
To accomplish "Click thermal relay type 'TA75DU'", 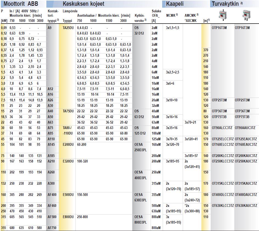I will pyautogui.click(x=68, y=111).
